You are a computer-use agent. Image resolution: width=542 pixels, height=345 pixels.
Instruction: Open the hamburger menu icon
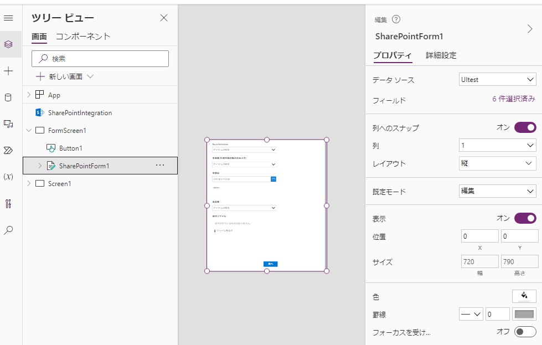coord(8,18)
